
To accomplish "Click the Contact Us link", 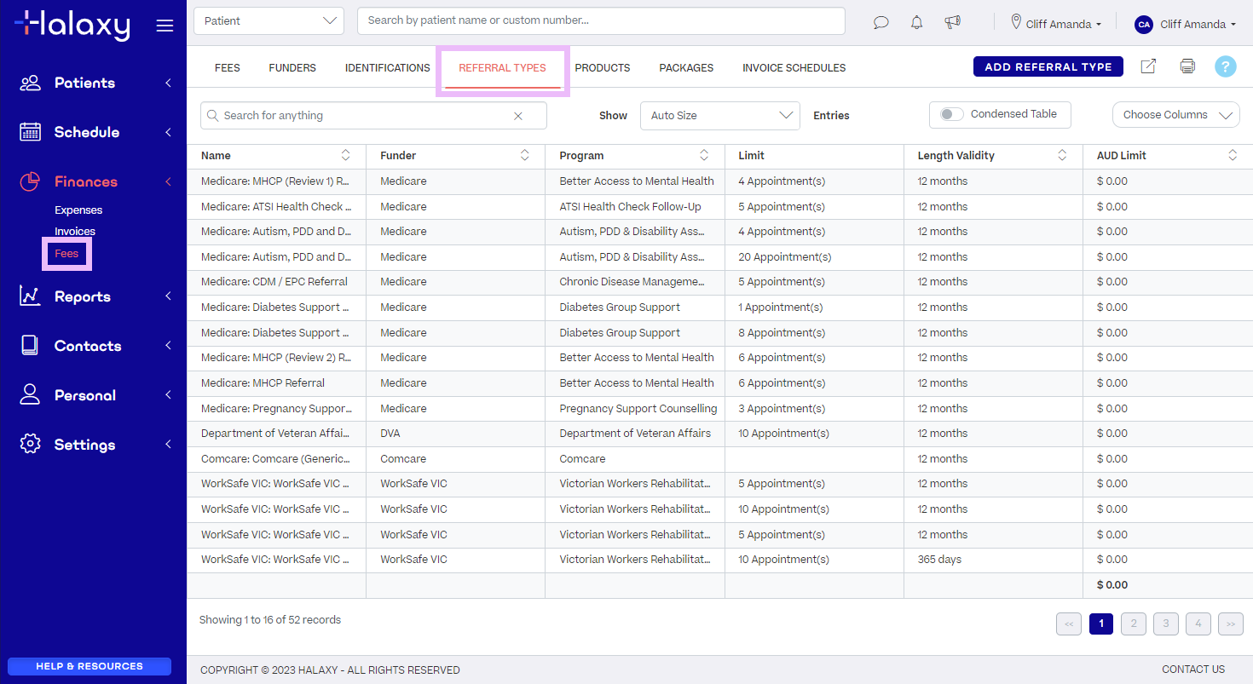I will pyautogui.click(x=1193, y=670).
